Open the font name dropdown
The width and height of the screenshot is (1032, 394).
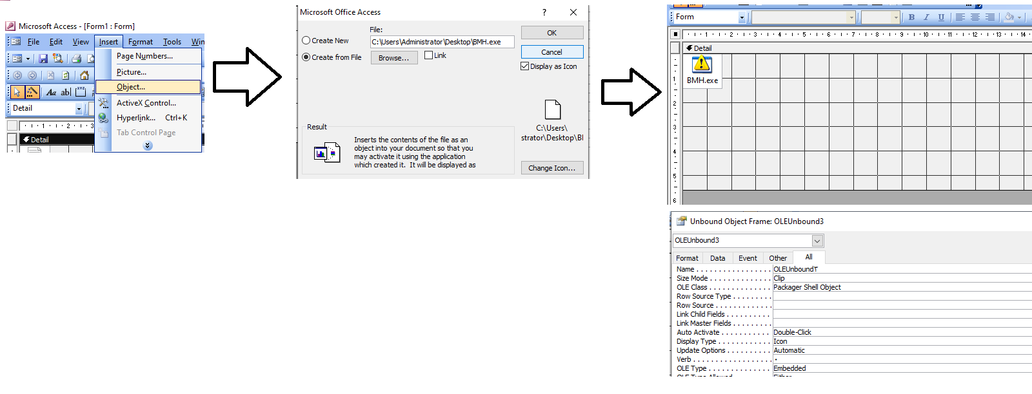coord(851,18)
